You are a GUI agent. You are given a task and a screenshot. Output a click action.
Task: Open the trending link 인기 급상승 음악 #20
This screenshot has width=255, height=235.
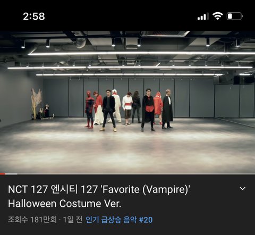point(119,220)
